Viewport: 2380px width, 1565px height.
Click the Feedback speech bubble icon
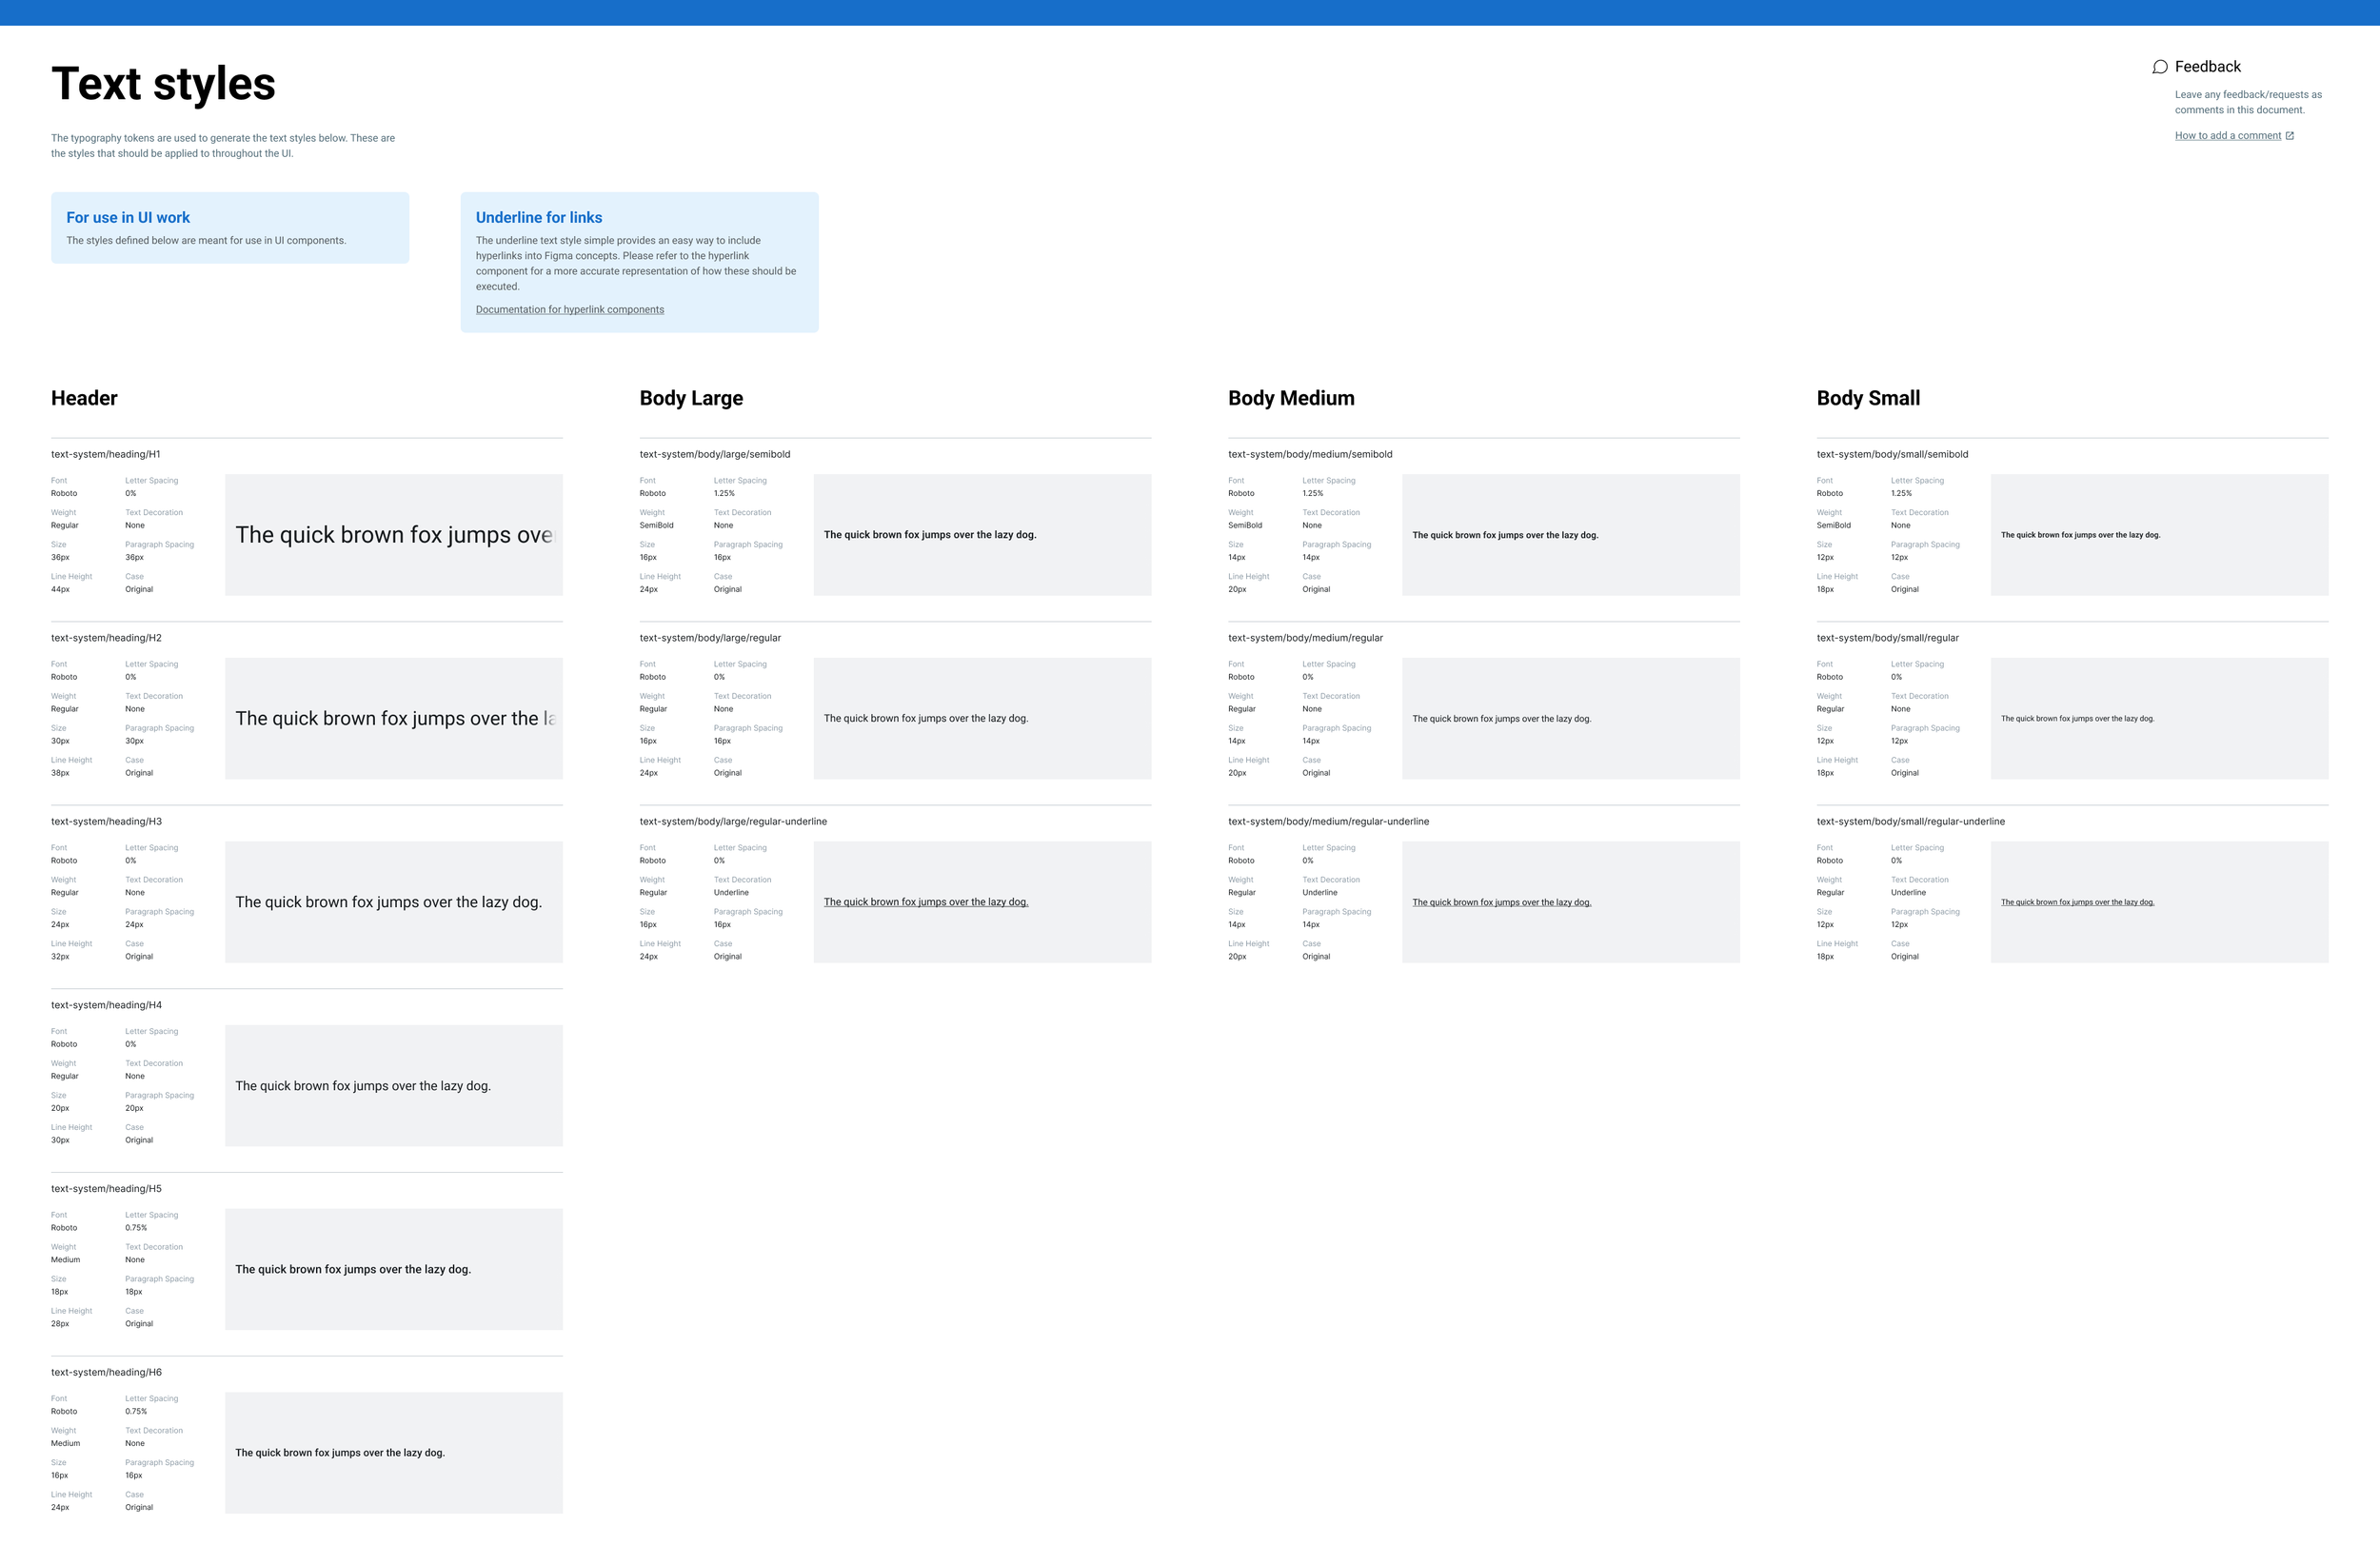pos(2160,67)
